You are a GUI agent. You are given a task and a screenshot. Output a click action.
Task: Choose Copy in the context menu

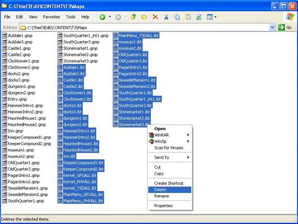(170, 174)
